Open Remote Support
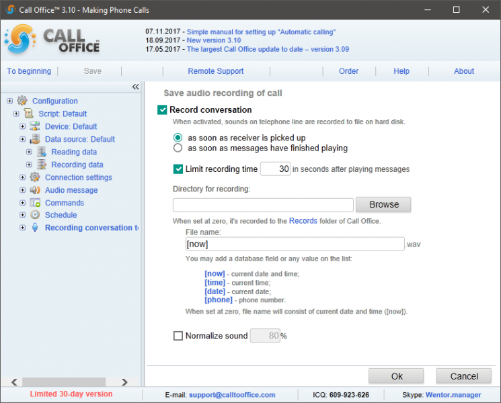The height and width of the screenshot is (403, 501). point(216,71)
